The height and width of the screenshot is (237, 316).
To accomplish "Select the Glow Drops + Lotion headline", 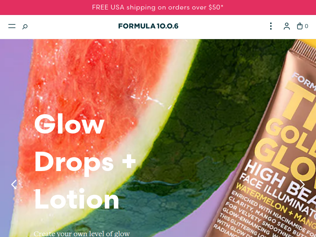I will 85,162.
